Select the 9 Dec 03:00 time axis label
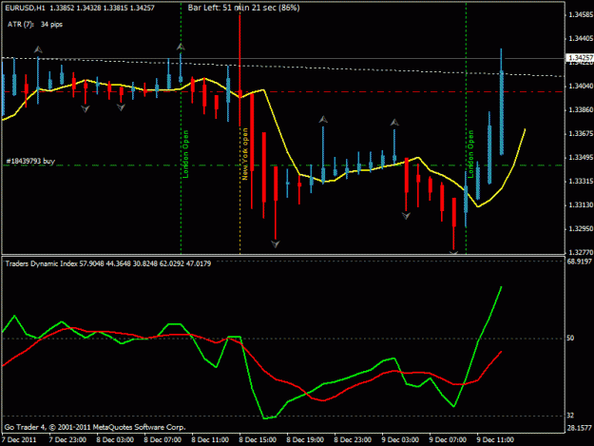 click(x=400, y=440)
